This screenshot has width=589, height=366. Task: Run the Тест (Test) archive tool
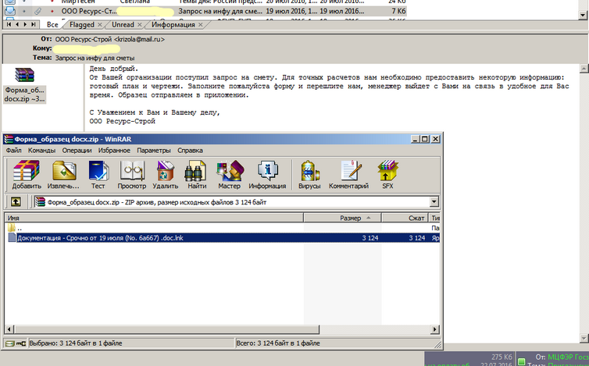(98, 175)
